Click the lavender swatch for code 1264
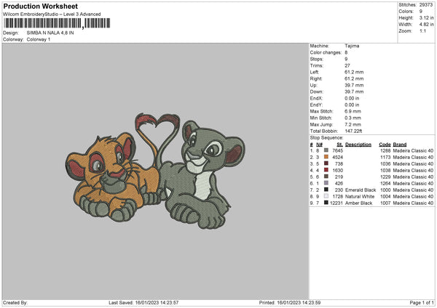 [325, 183]
